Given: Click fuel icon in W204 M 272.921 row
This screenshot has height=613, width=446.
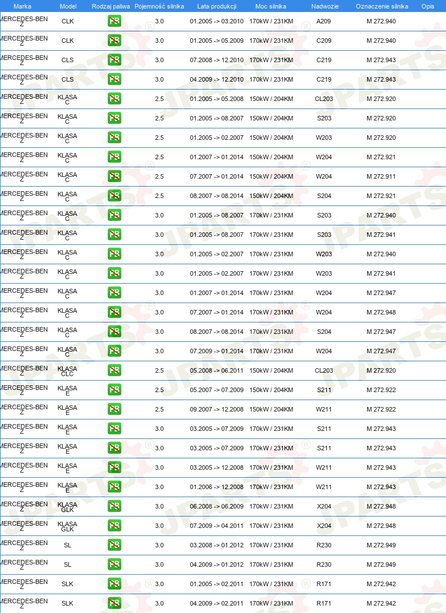Looking at the screenshot, I should [x=115, y=157].
